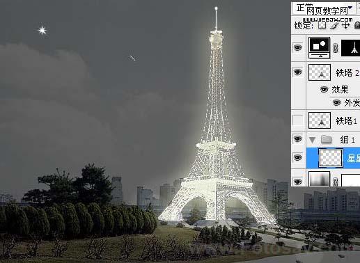This screenshot has height=263, width=360.
Task: Hide the 组 1 group
Action: click(x=298, y=139)
